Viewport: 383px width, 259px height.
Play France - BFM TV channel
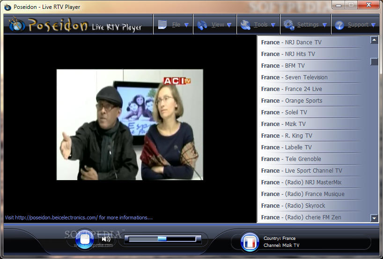point(312,66)
